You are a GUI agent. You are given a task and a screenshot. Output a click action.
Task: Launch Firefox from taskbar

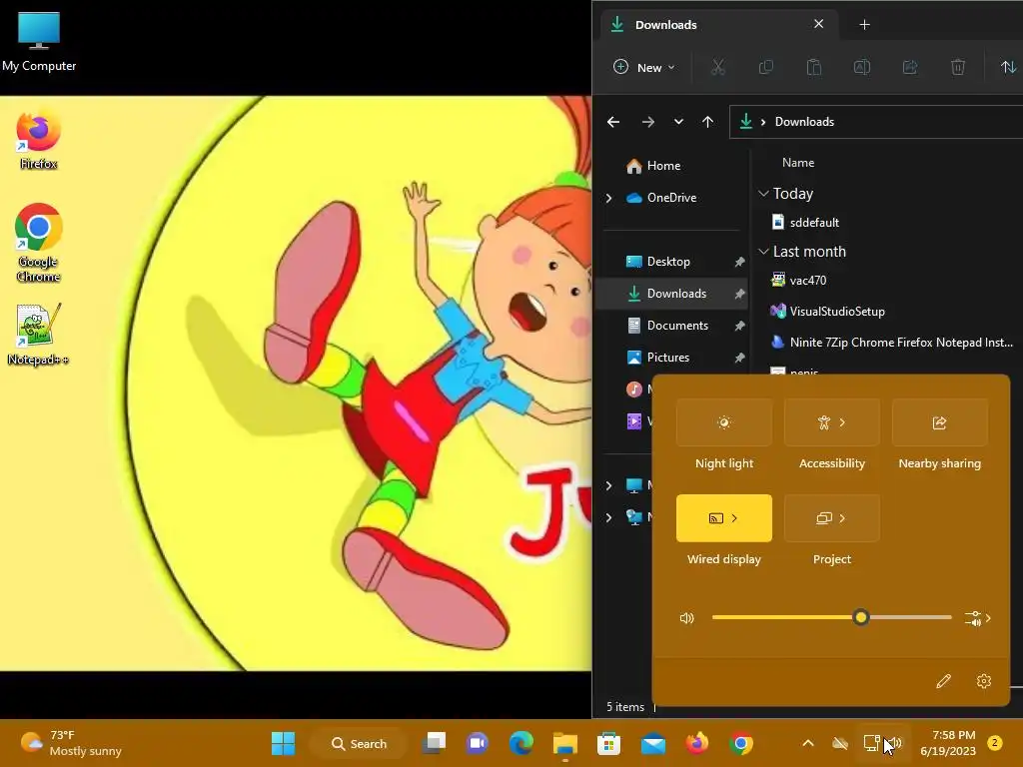(x=696, y=743)
